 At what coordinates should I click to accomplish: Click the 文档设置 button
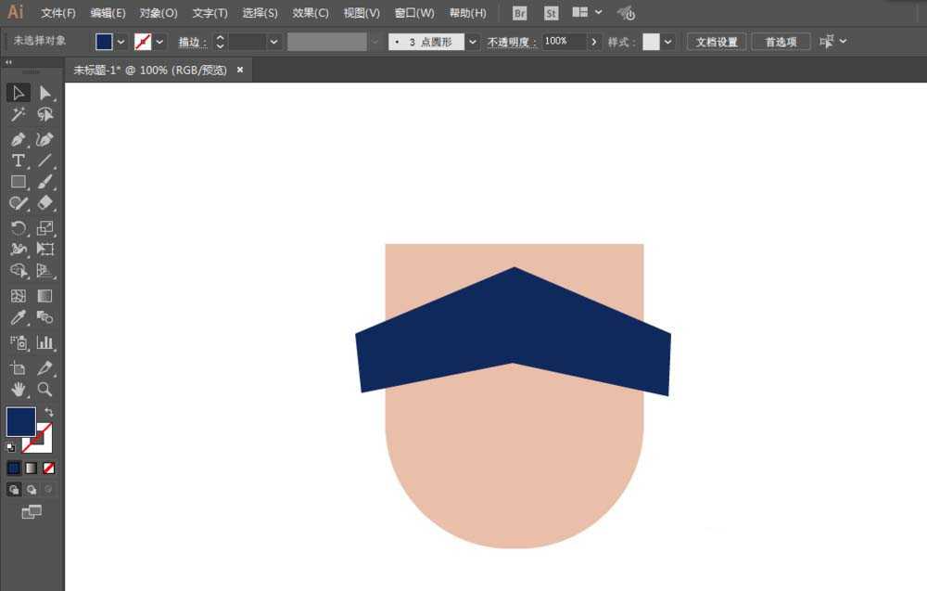[716, 42]
